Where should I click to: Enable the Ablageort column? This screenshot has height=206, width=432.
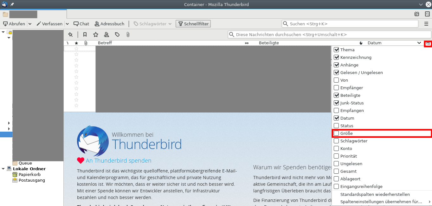382,179
